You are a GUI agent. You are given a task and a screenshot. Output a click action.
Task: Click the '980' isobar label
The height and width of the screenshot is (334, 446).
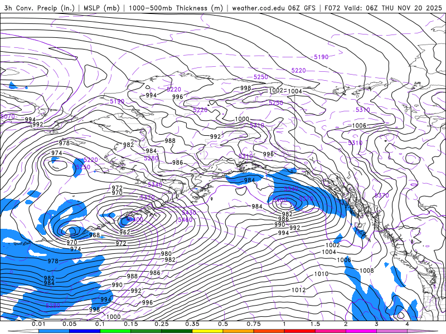pos(166,254)
